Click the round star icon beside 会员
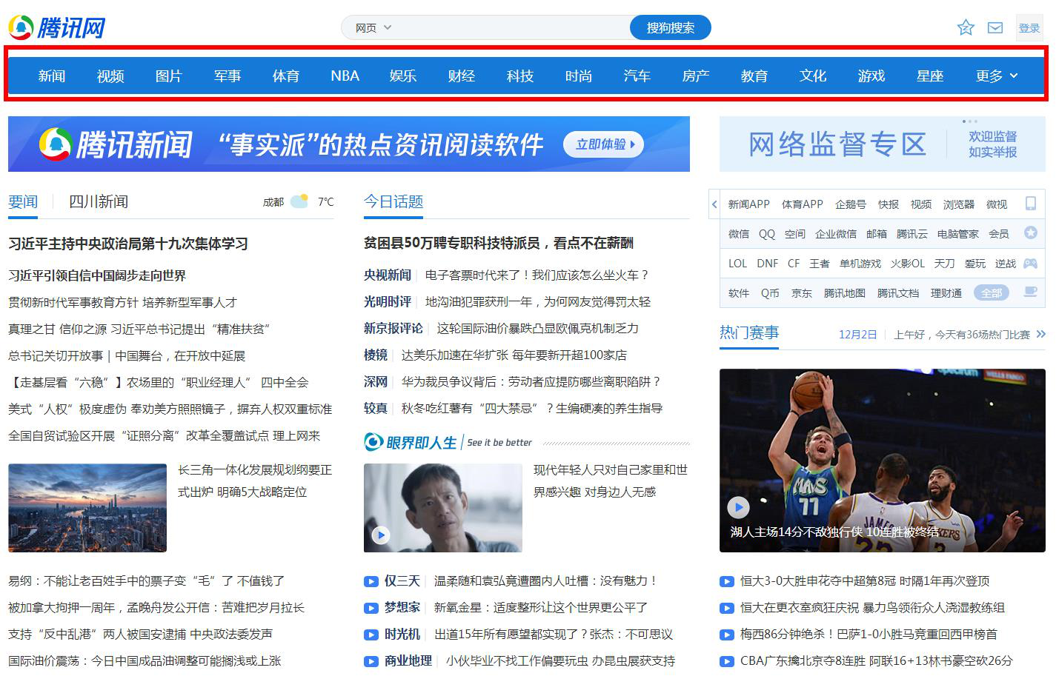1056x676 pixels. pos(1030,233)
